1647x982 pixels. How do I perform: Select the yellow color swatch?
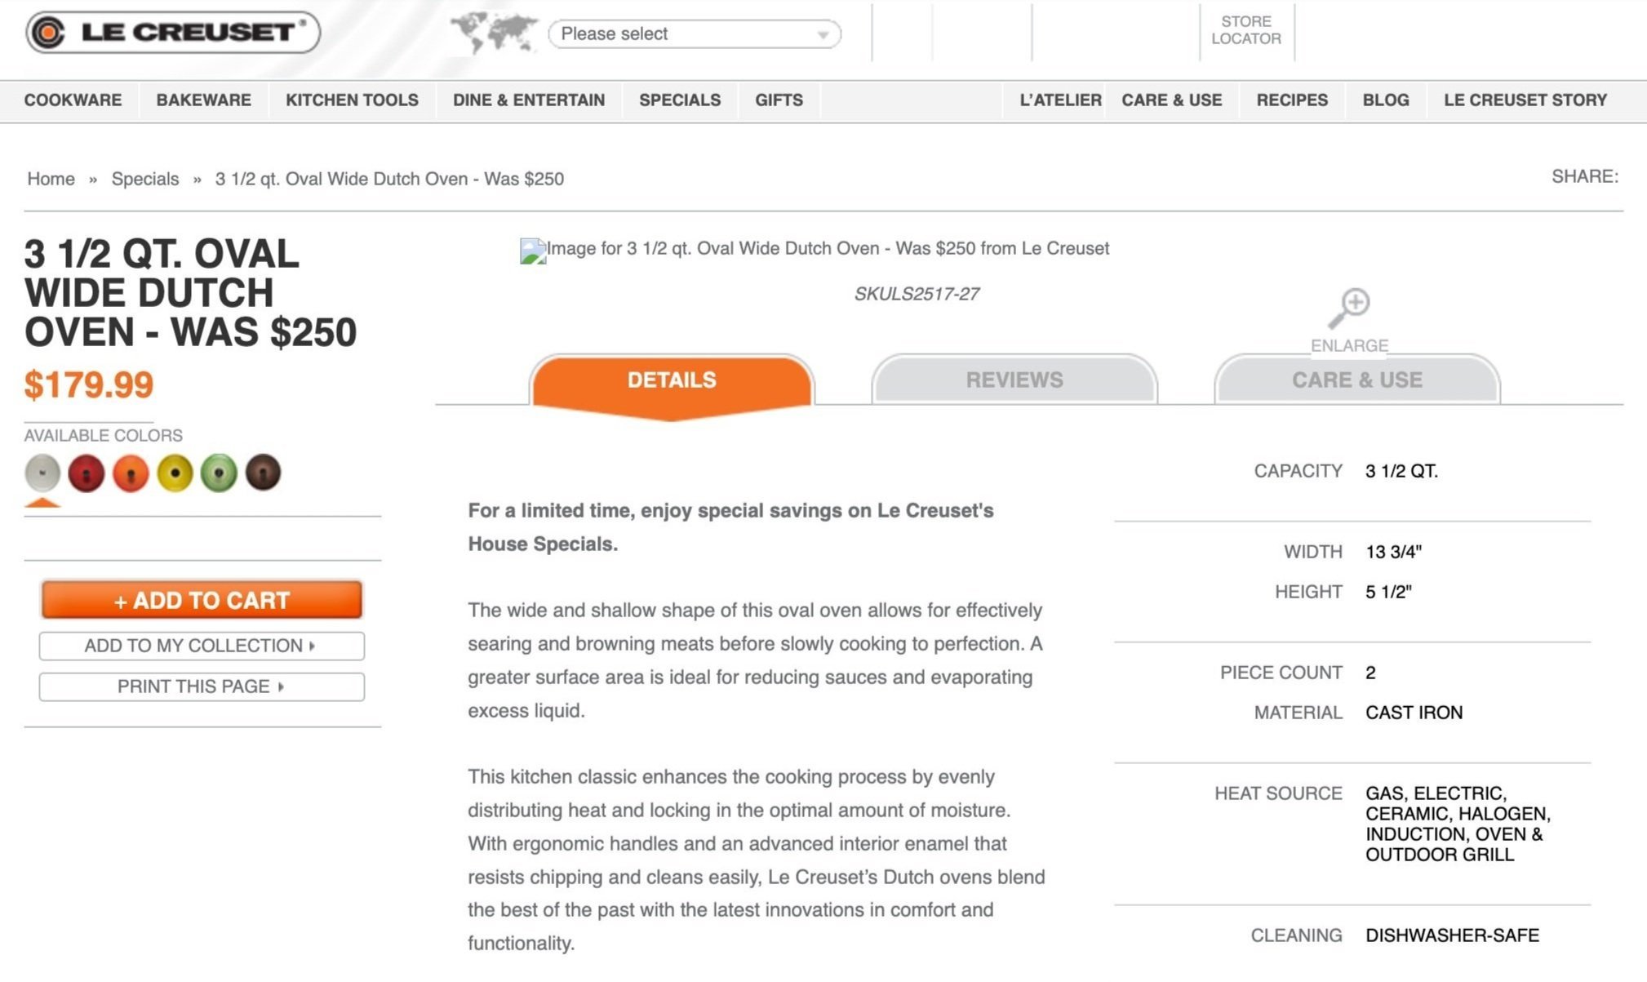175,473
